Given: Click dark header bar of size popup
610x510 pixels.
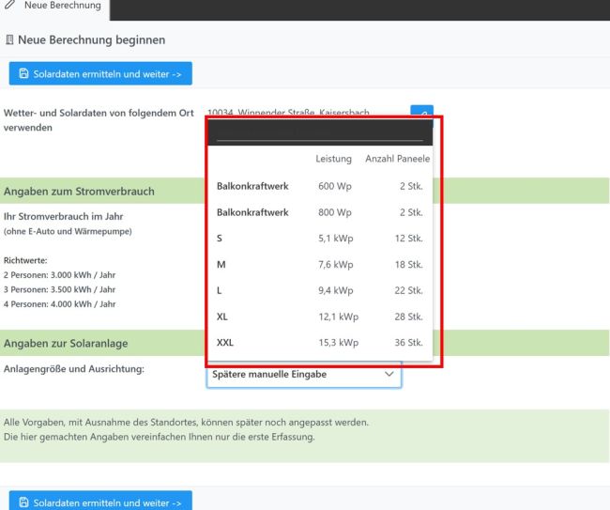Looking at the screenshot, I should [x=319, y=131].
